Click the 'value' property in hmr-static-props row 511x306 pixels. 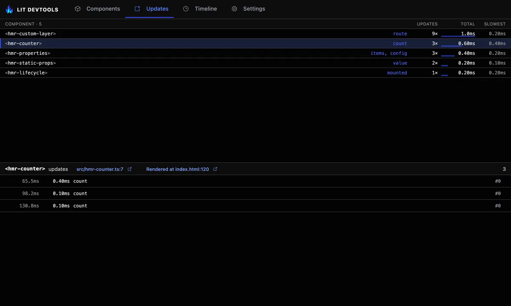click(400, 63)
